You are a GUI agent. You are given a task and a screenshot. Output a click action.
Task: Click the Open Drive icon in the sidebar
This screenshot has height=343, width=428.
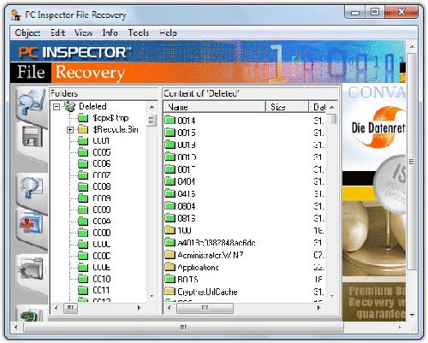[32, 101]
